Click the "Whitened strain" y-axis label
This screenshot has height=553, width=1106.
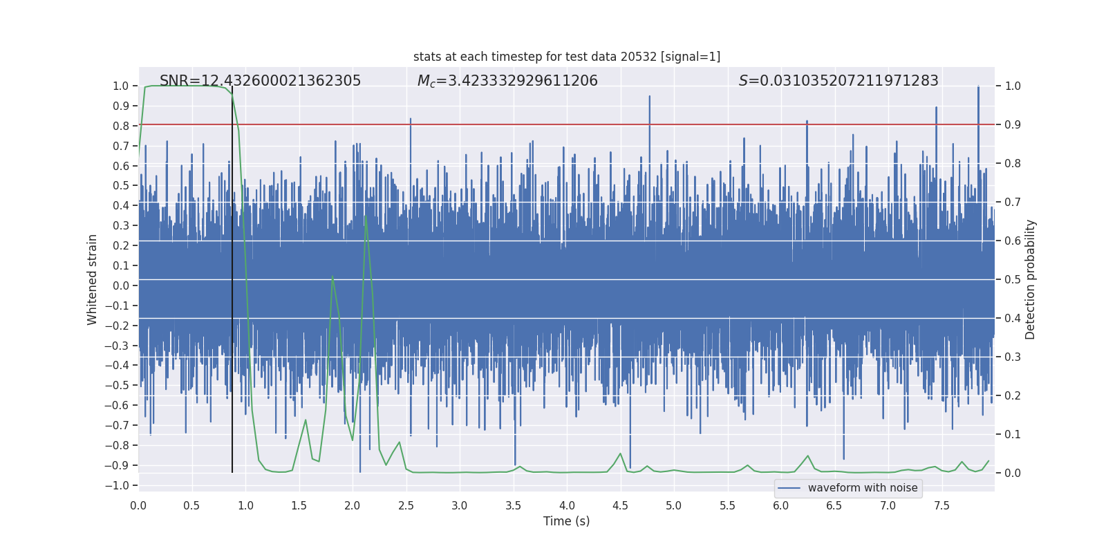[92, 279]
